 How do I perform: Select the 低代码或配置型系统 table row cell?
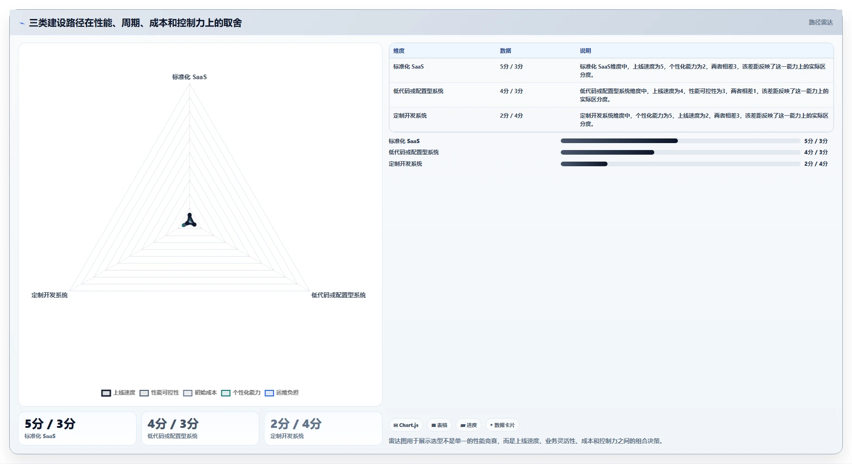coord(418,91)
